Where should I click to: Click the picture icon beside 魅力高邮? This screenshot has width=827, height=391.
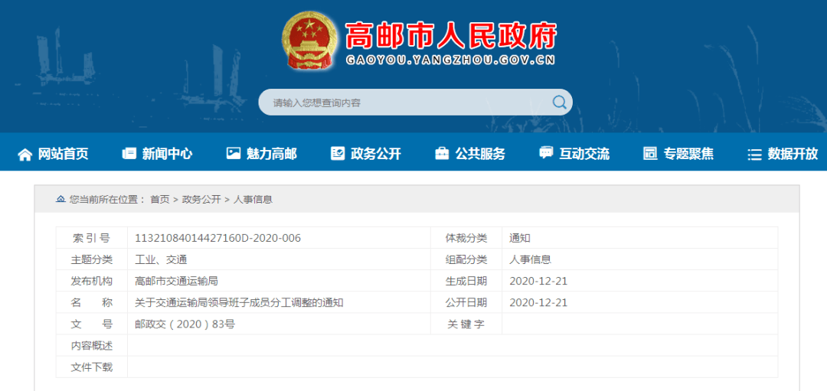pos(233,153)
